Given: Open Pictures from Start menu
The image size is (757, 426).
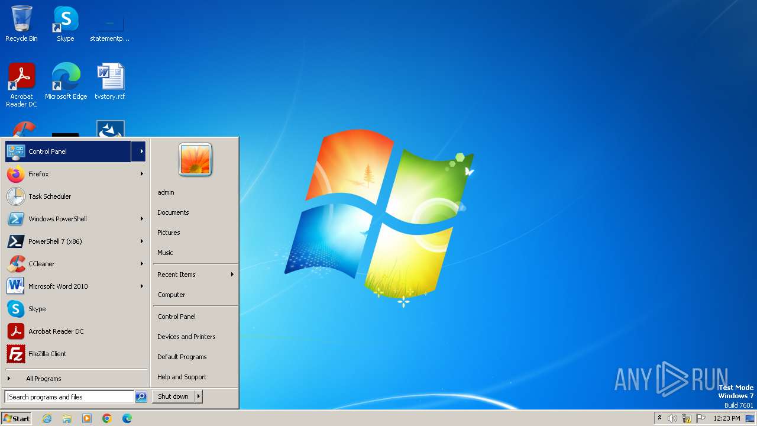Looking at the screenshot, I should click(x=195, y=233).
